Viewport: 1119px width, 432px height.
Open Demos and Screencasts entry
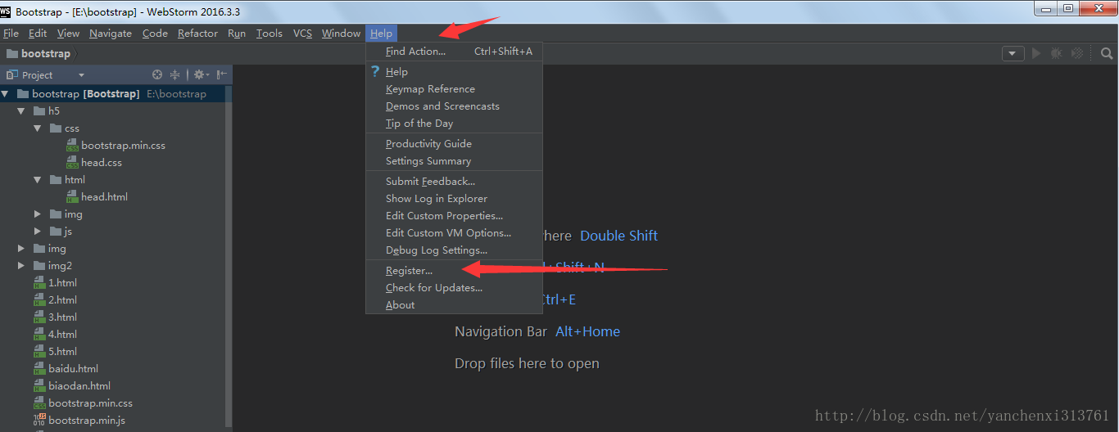click(454, 106)
